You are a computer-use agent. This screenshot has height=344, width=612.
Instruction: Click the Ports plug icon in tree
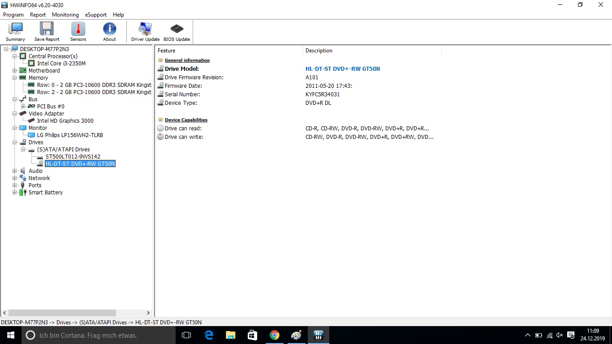click(23, 185)
